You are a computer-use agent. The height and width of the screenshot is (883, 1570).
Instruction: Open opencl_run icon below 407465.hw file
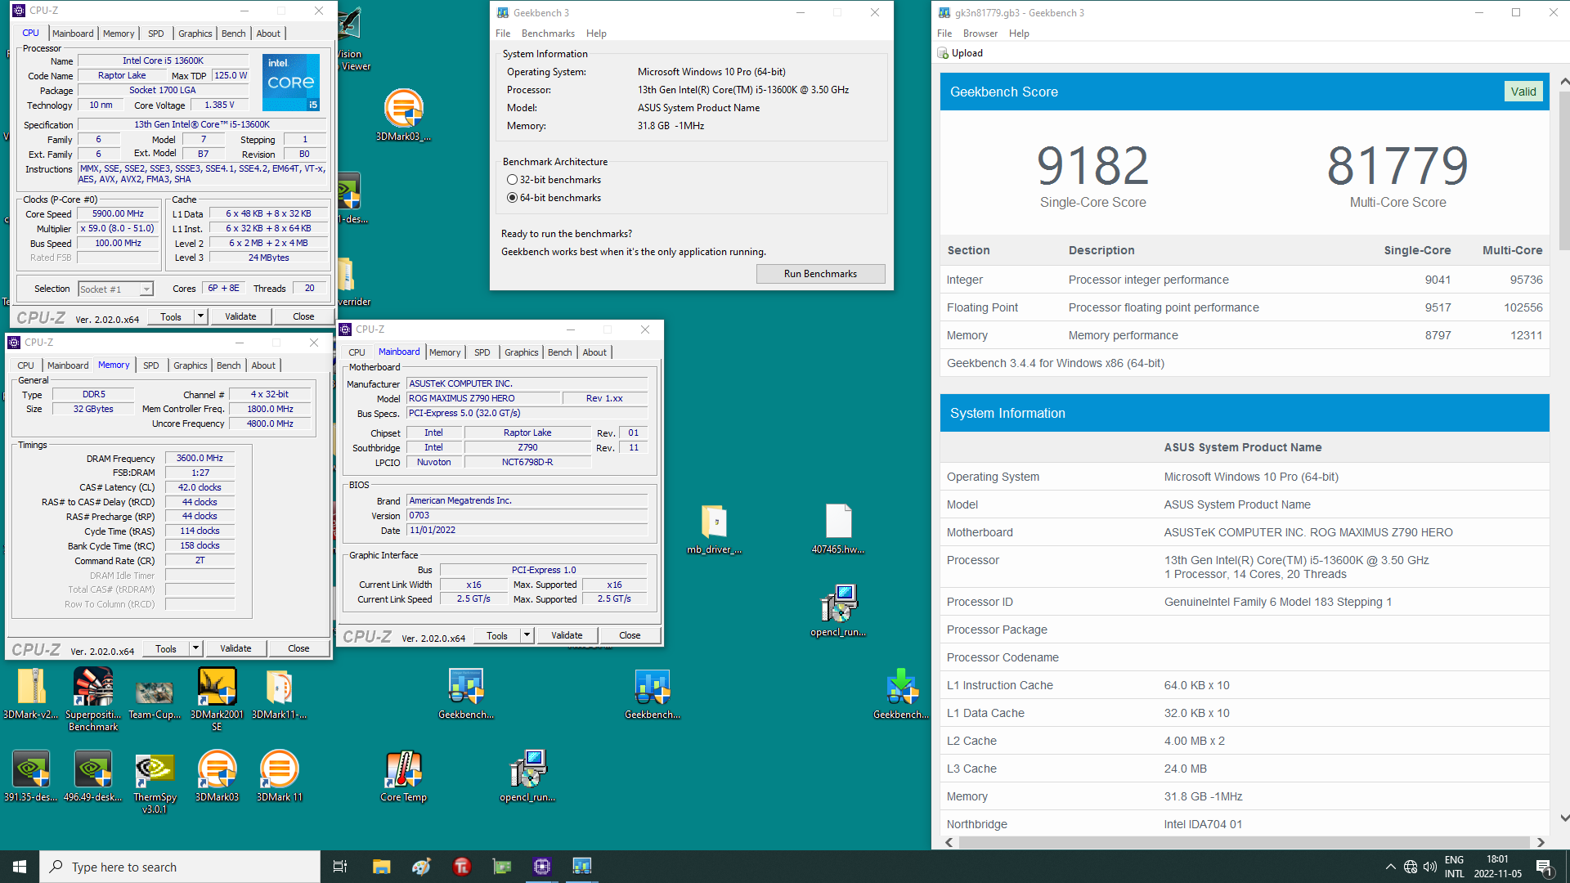pyautogui.click(x=838, y=611)
